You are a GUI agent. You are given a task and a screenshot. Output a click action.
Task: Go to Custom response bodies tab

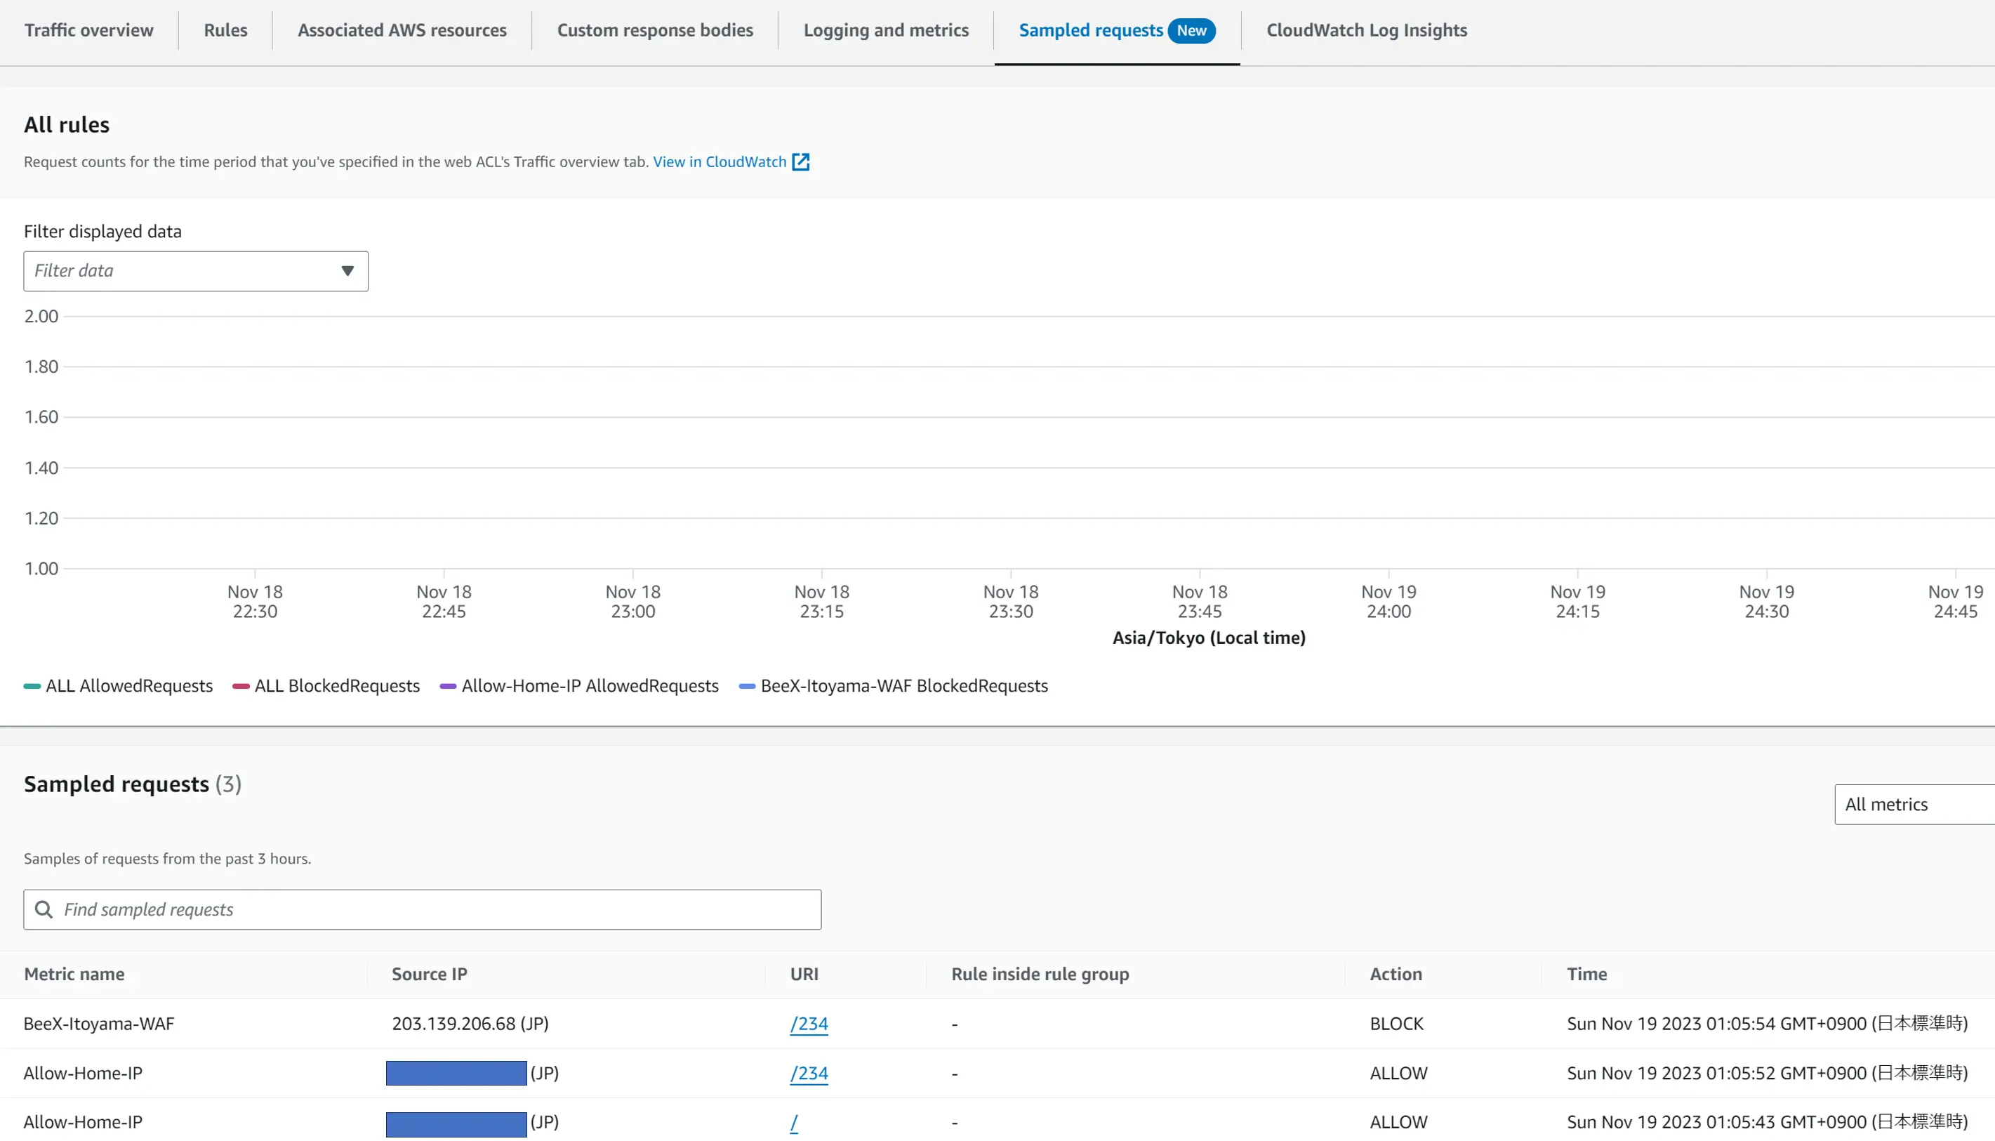point(655,31)
